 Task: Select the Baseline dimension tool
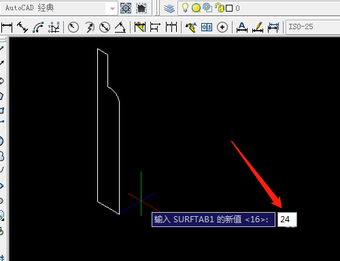pos(155,27)
